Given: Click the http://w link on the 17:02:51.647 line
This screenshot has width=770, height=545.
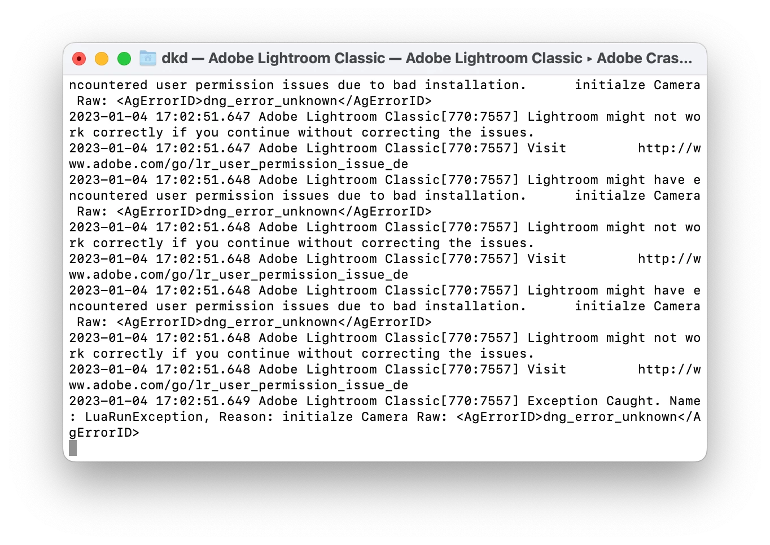Looking at the screenshot, I should [669, 148].
